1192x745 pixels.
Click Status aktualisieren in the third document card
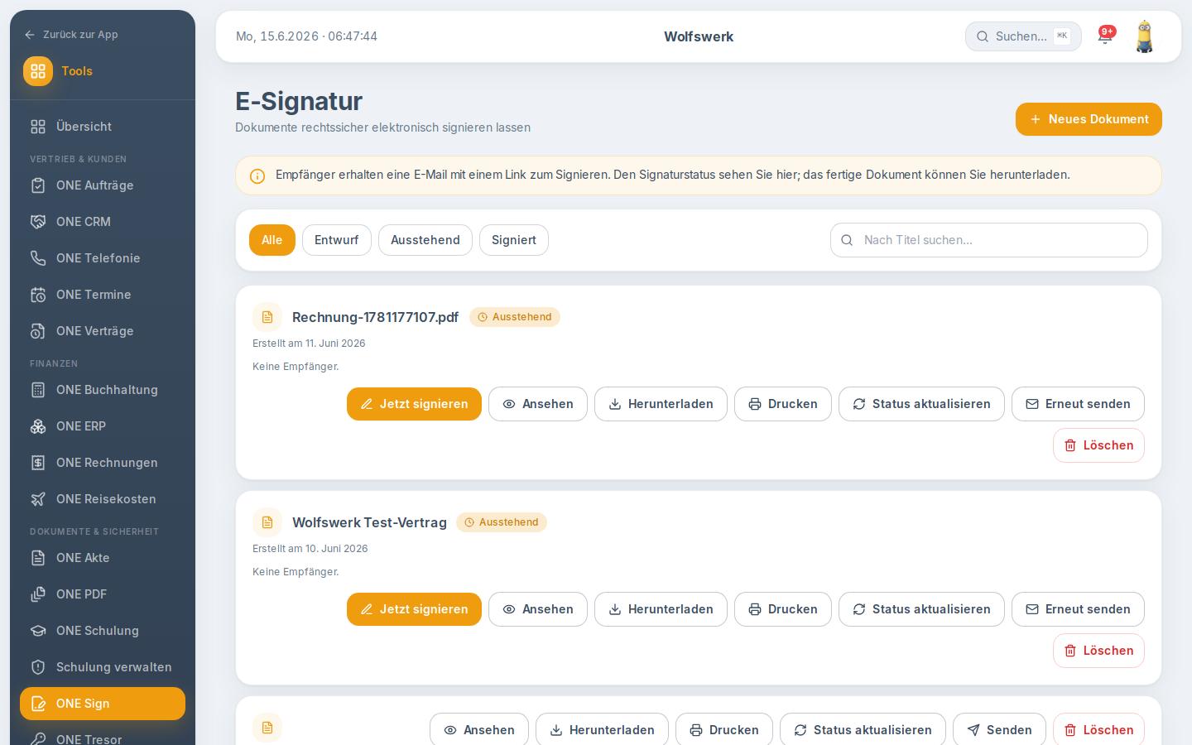point(863,729)
